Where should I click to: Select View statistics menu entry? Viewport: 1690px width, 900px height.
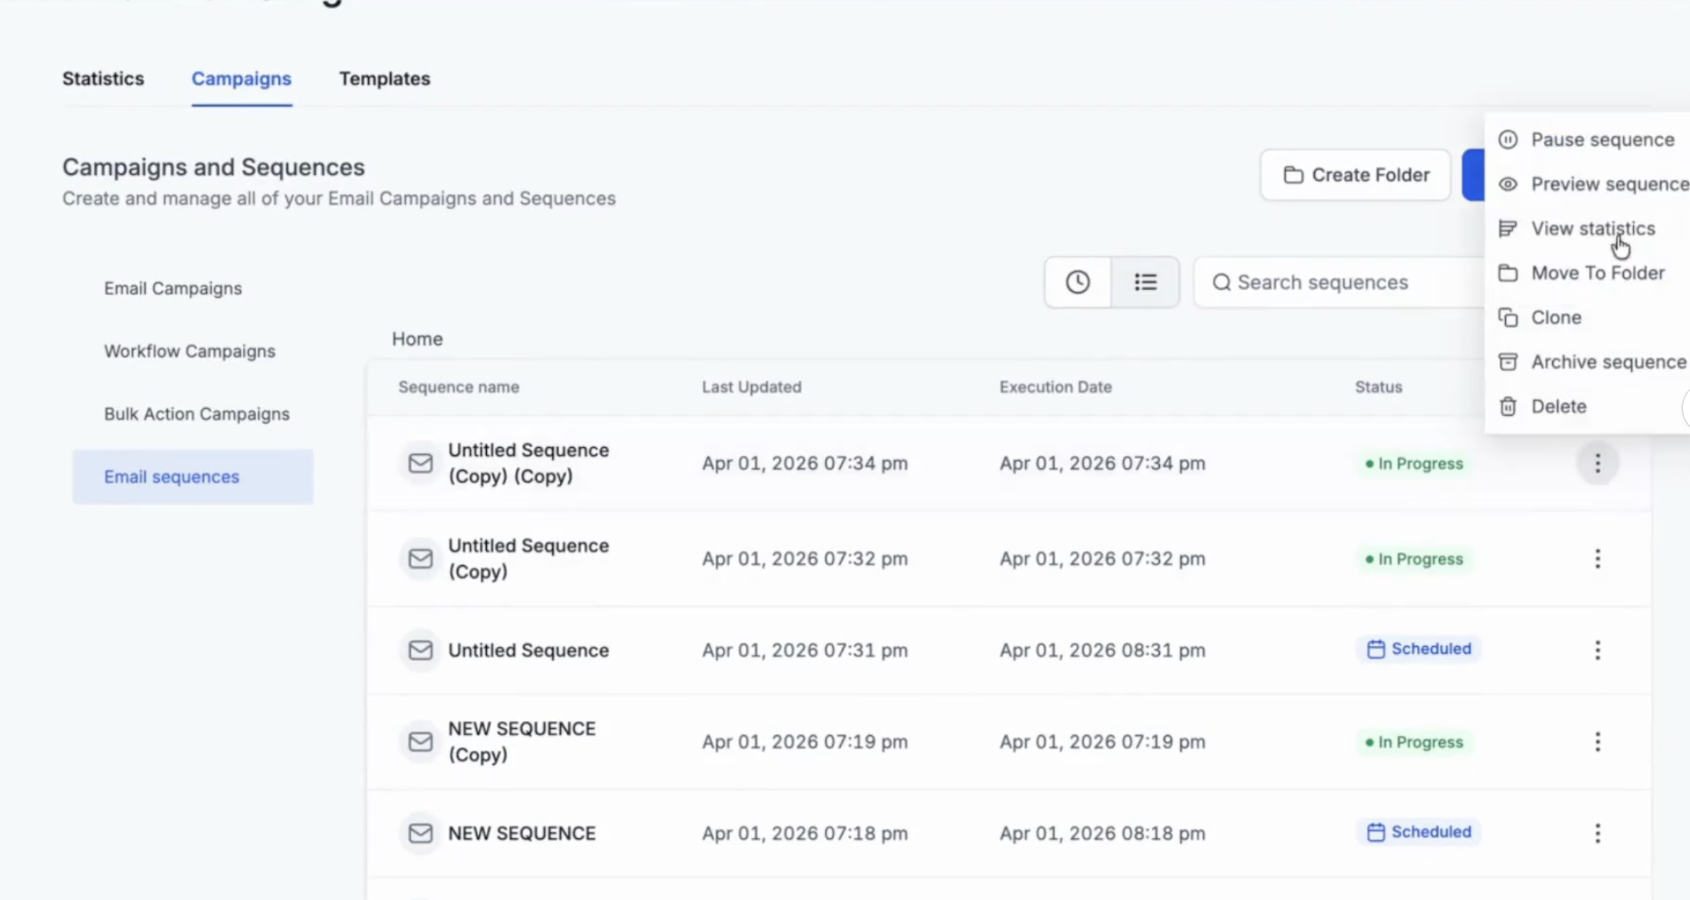tap(1592, 229)
